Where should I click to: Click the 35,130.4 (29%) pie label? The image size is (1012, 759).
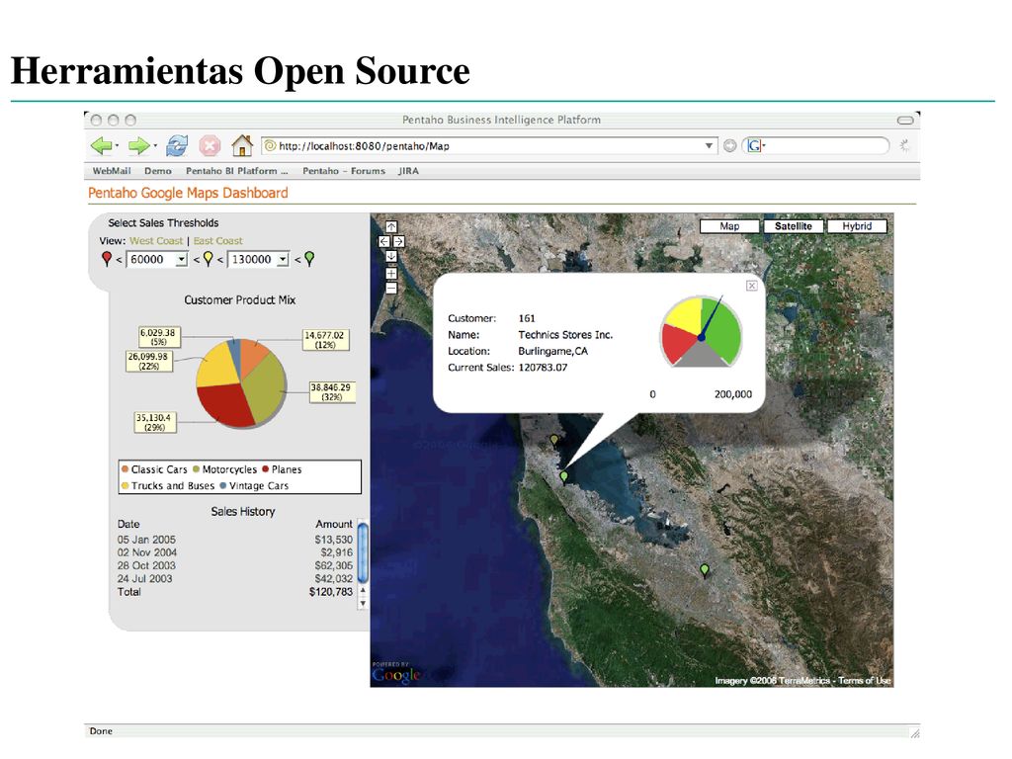pos(154,422)
